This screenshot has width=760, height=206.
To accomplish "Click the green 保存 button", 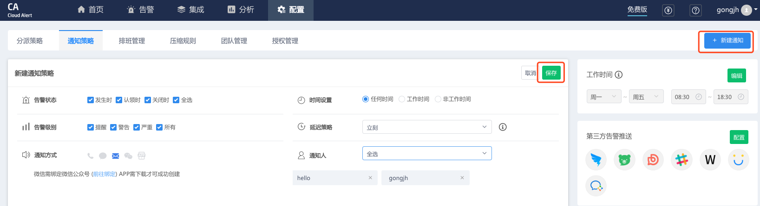I will click(551, 73).
